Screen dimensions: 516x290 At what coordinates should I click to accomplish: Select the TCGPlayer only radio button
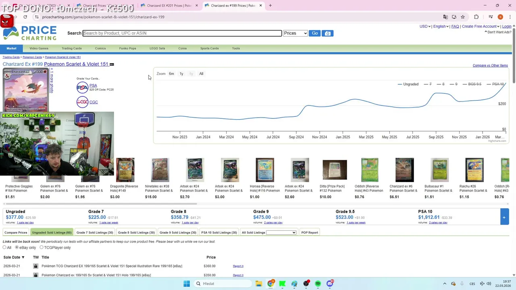point(41,247)
